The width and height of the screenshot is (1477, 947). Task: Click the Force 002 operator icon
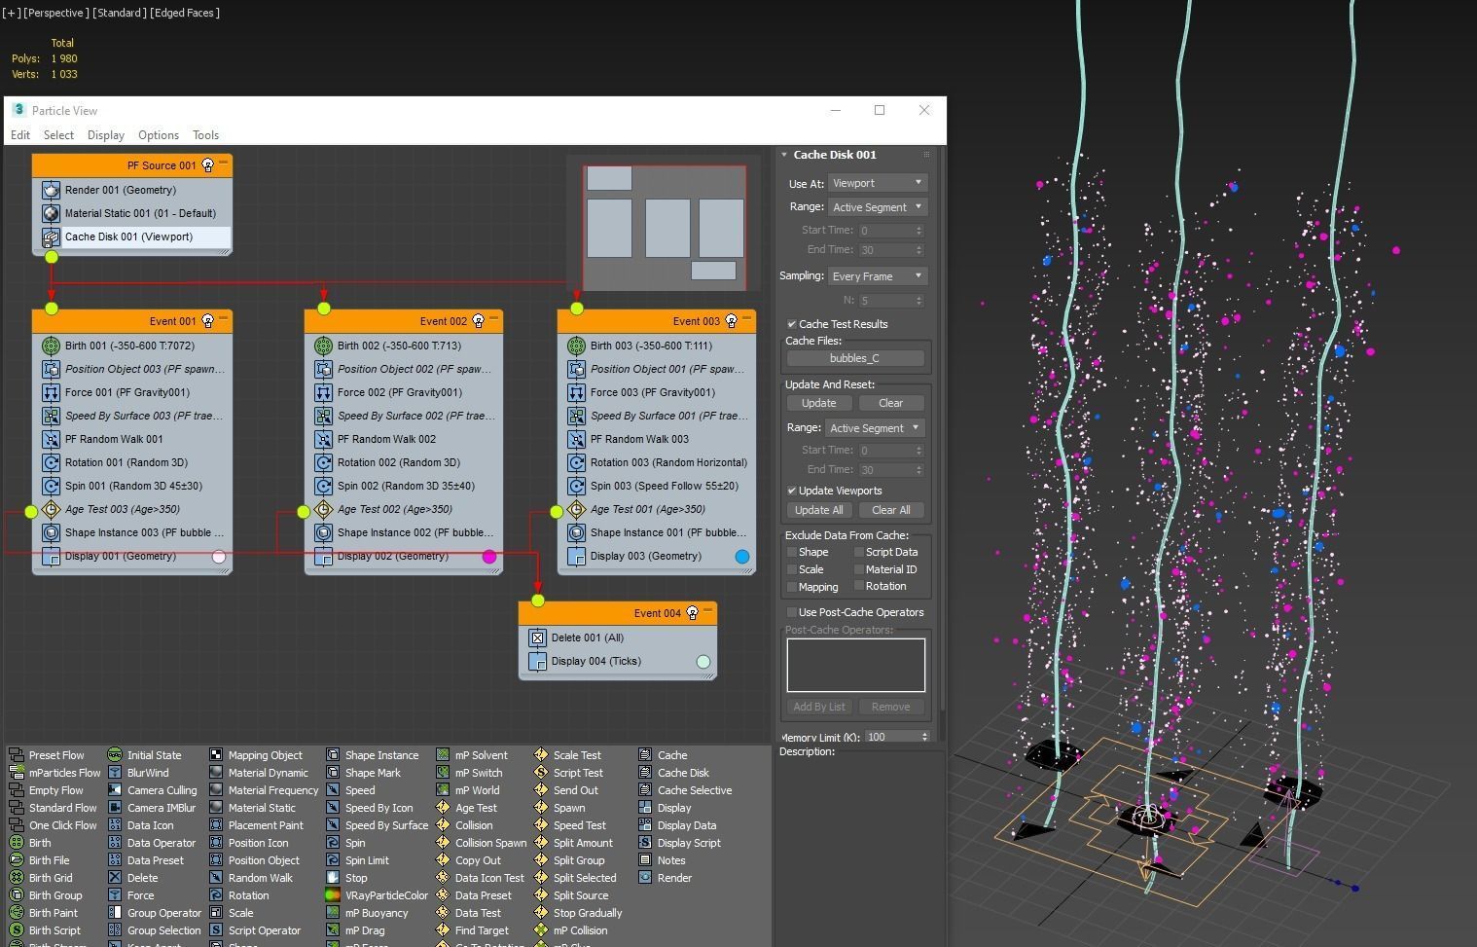click(x=323, y=392)
